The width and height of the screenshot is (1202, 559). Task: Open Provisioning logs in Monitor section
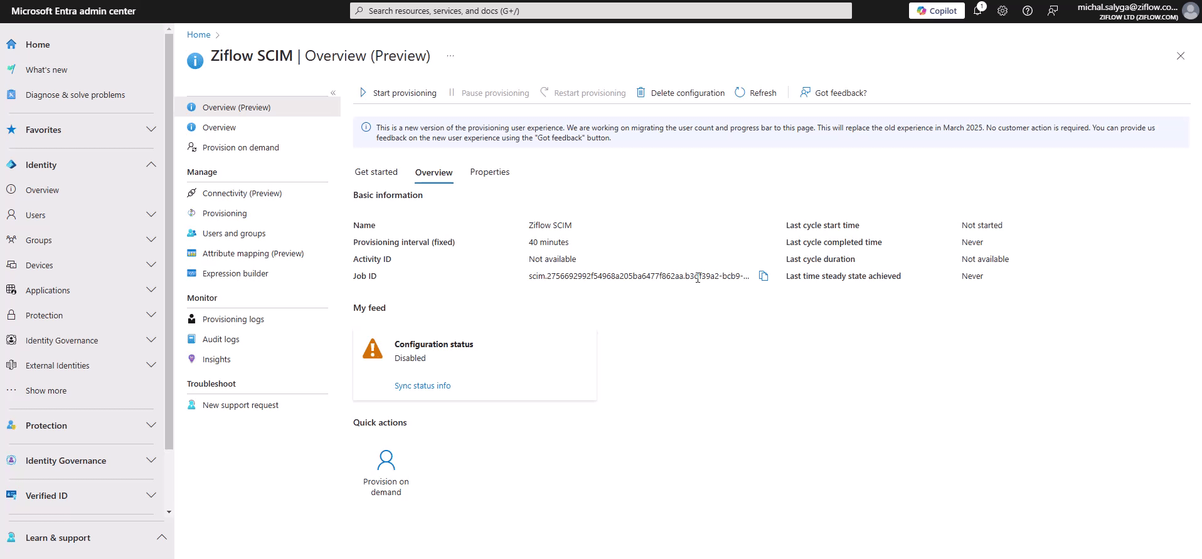point(233,320)
